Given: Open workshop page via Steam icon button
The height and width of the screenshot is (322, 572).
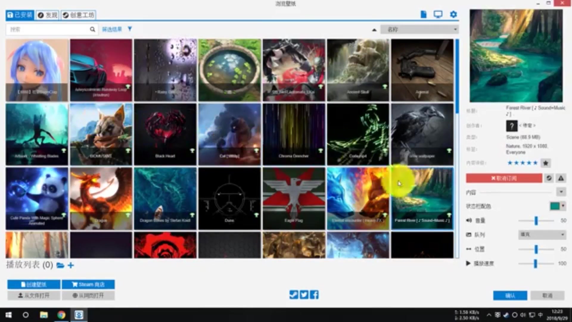Looking at the screenshot, I should 549,178.
